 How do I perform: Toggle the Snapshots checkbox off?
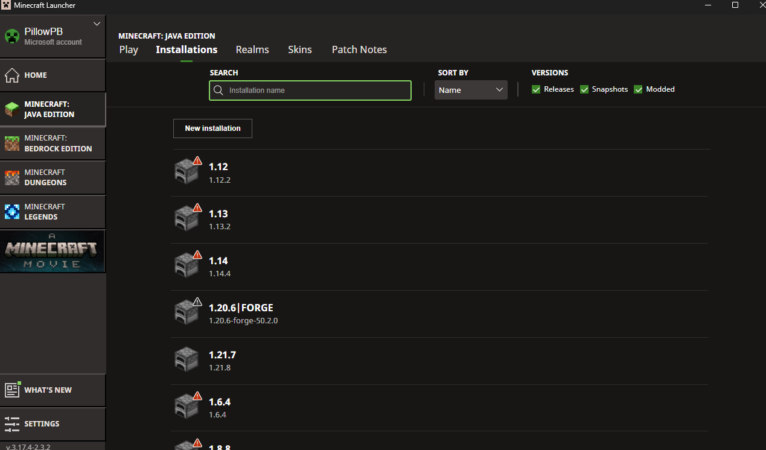pos(584,89)
